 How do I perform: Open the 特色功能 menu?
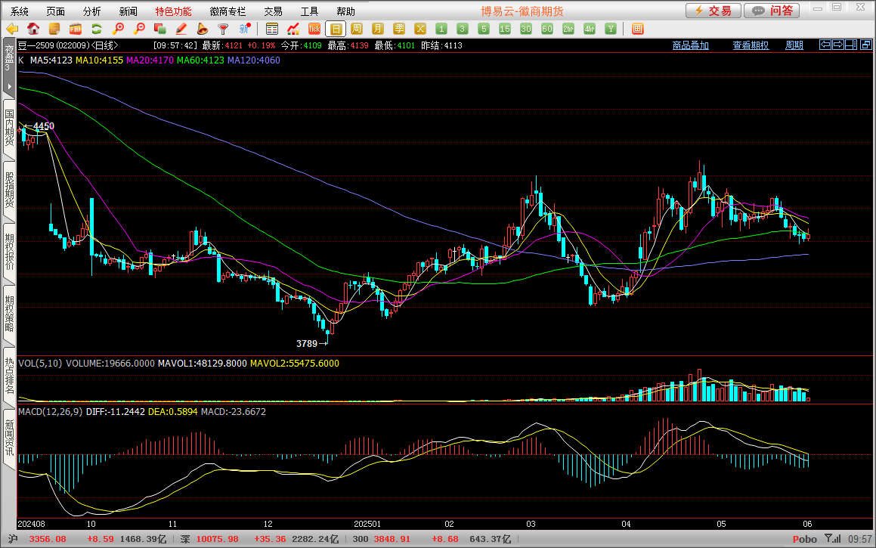pyautogui.click(x=173, y=11)
